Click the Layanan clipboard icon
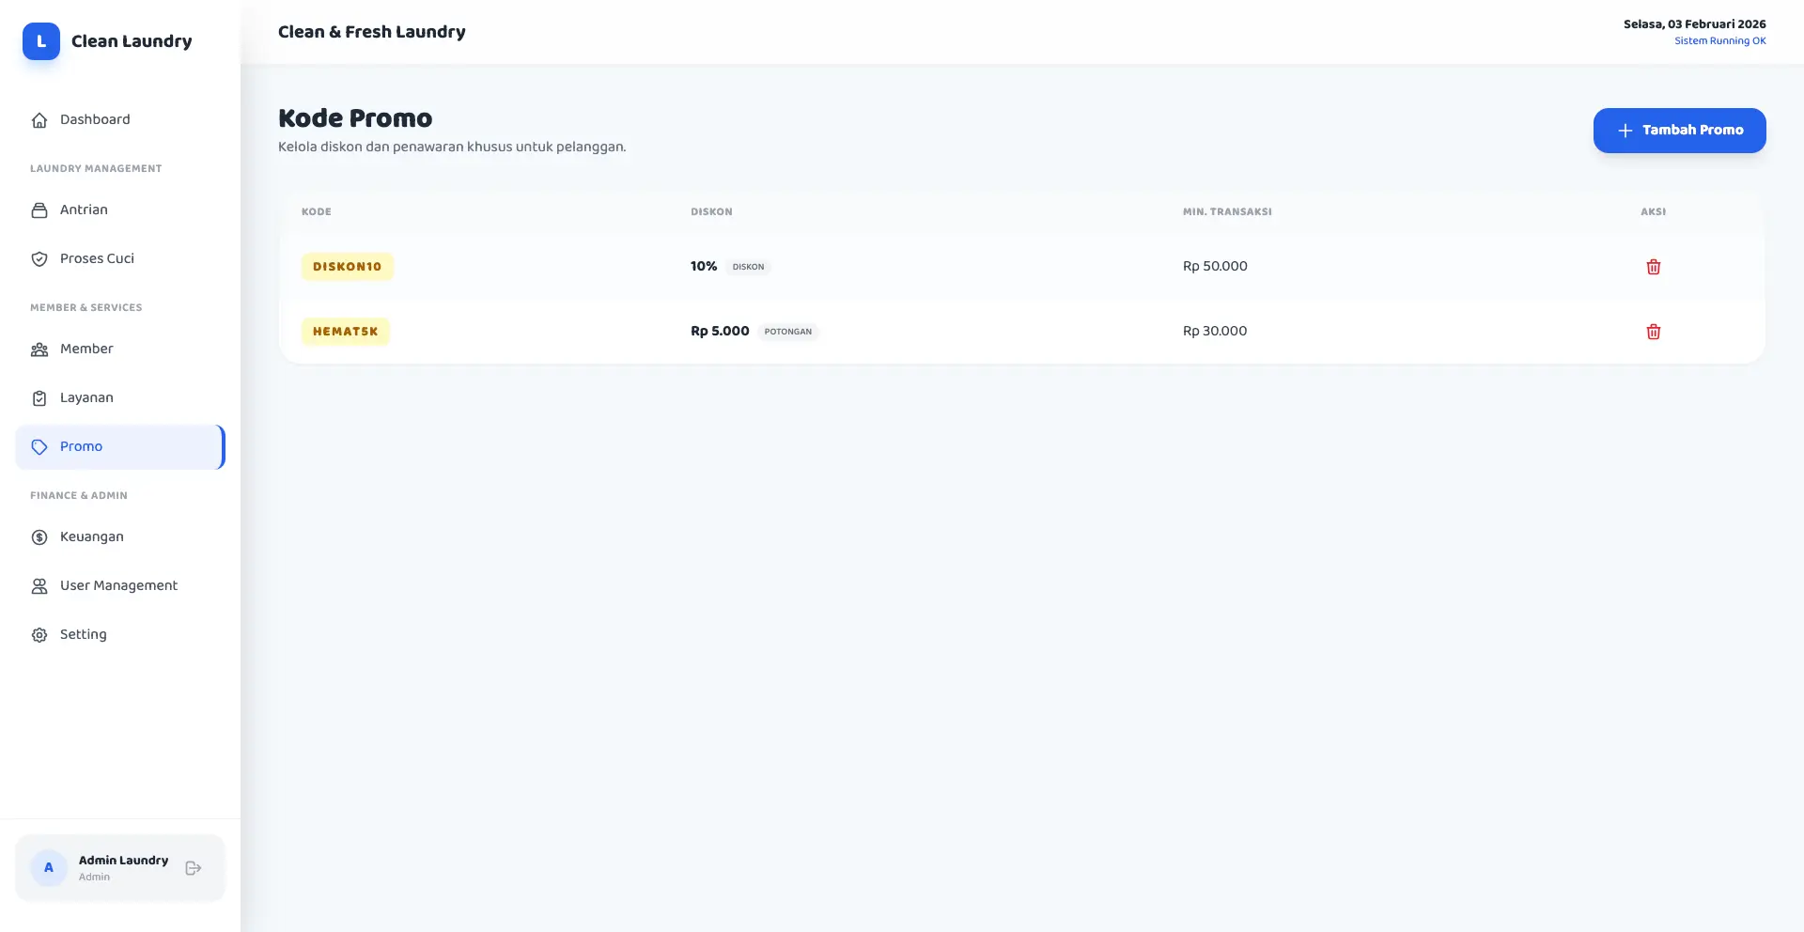Viewport: 1804px width, 932px height. (x=39, y=398)
